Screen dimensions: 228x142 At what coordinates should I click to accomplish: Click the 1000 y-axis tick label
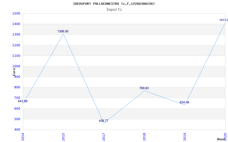pyautogui.click(x=16, y=66)
